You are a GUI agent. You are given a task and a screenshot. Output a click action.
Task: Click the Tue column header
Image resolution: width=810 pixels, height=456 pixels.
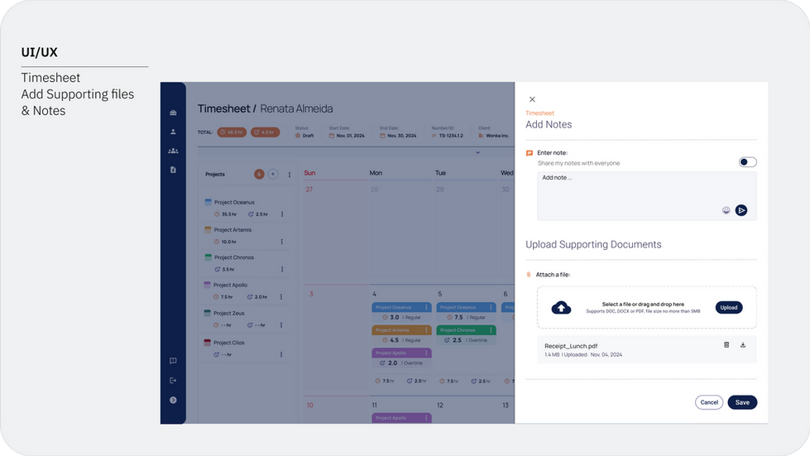pos(440,173)
